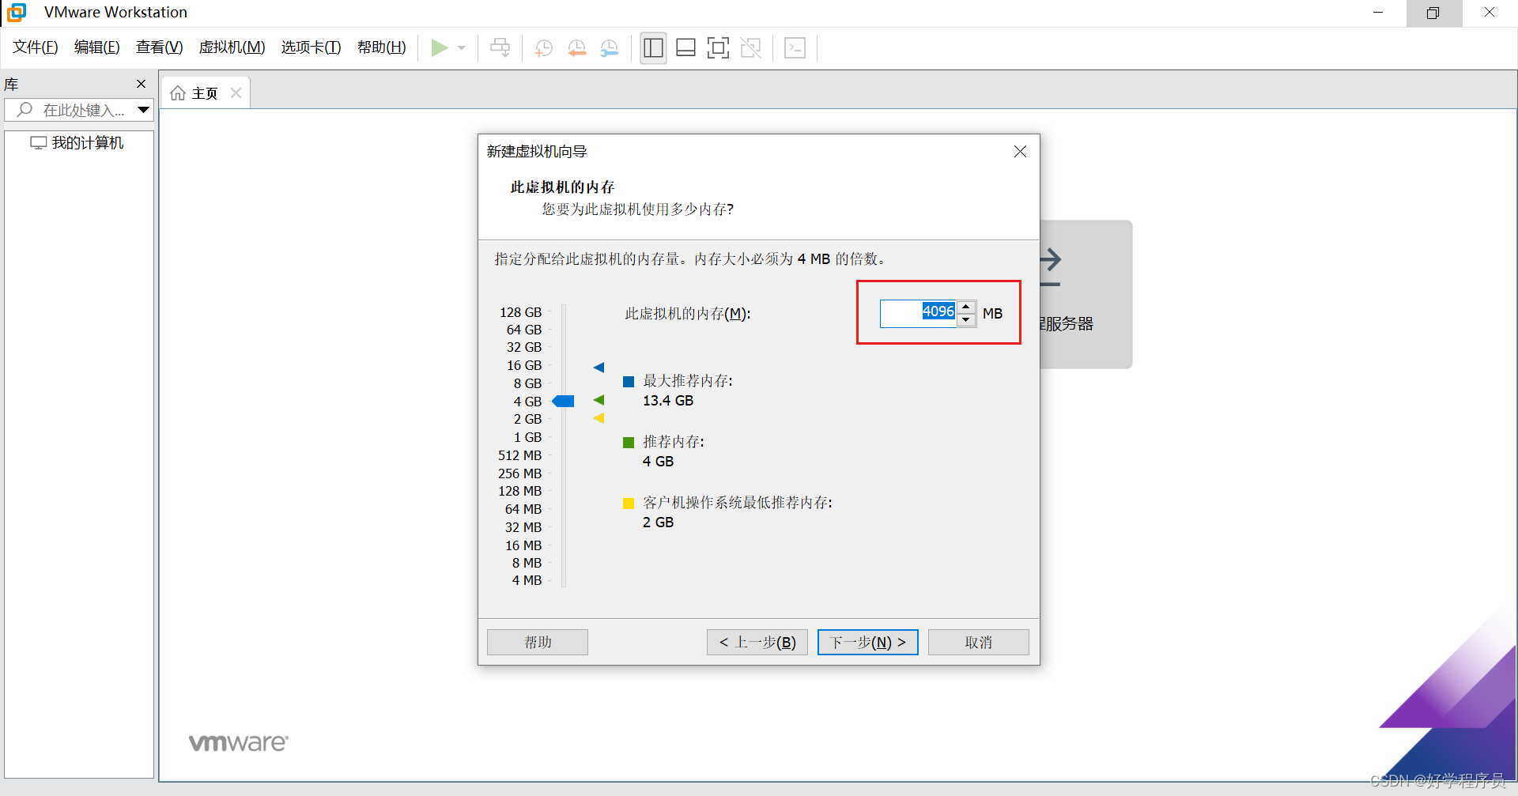
Task: Click the 帮助 button in wizard
Action: point(538,642)
